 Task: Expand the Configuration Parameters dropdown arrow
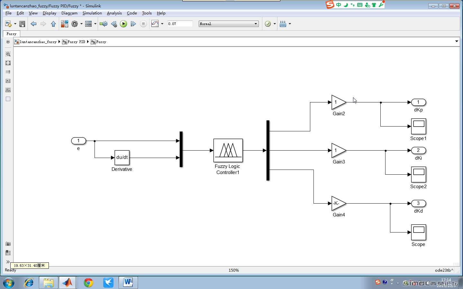click(x=81, y=24)
